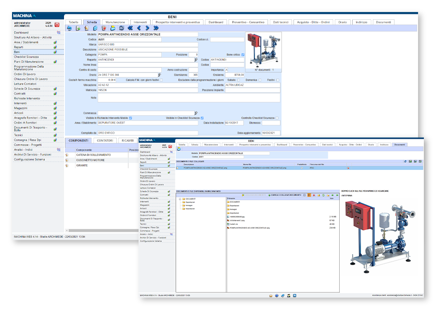433x317 pixels.
Task: Open Dashboard tab in front Documenti window
Action: (x=282, y=145)
